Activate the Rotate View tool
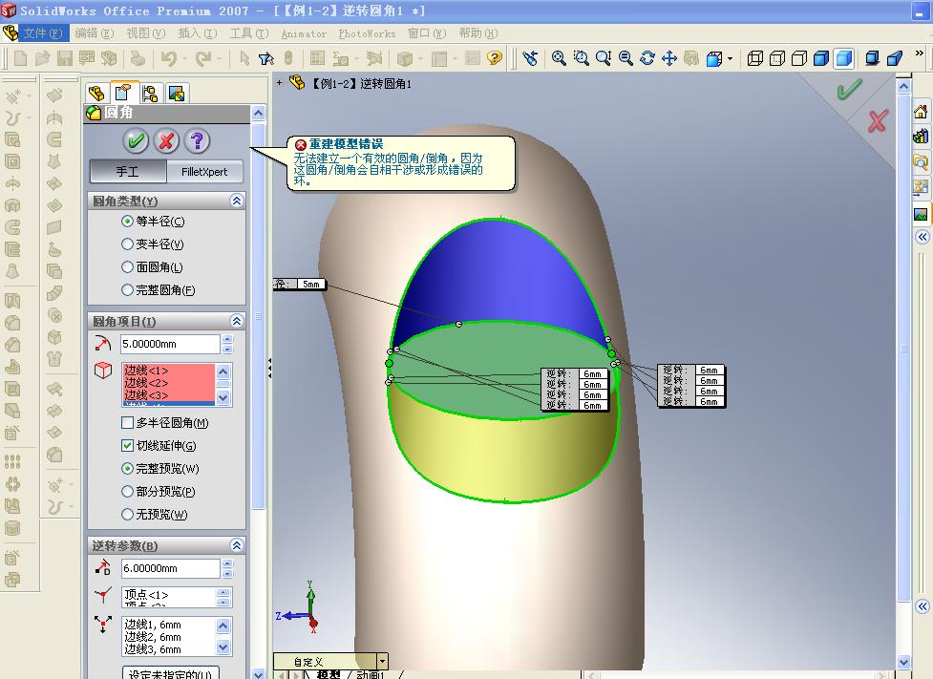Screen dimensions: 933x679 [x=647, y=58]
